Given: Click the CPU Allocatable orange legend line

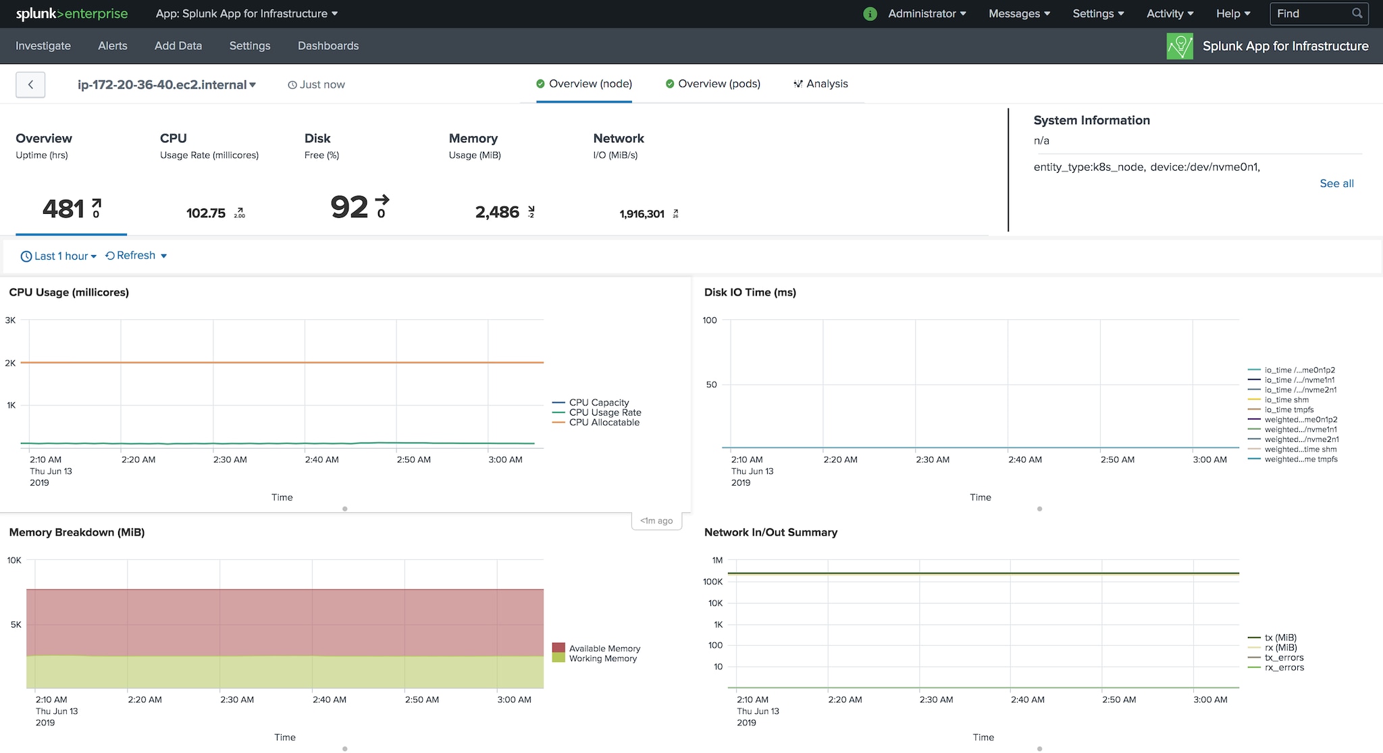Looking at the screenshot, I should click(x=558, y=422).
